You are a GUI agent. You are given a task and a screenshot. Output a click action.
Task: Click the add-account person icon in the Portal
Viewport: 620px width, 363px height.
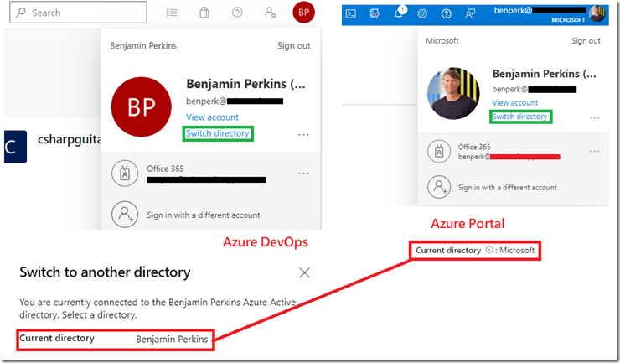pos(439,187)
